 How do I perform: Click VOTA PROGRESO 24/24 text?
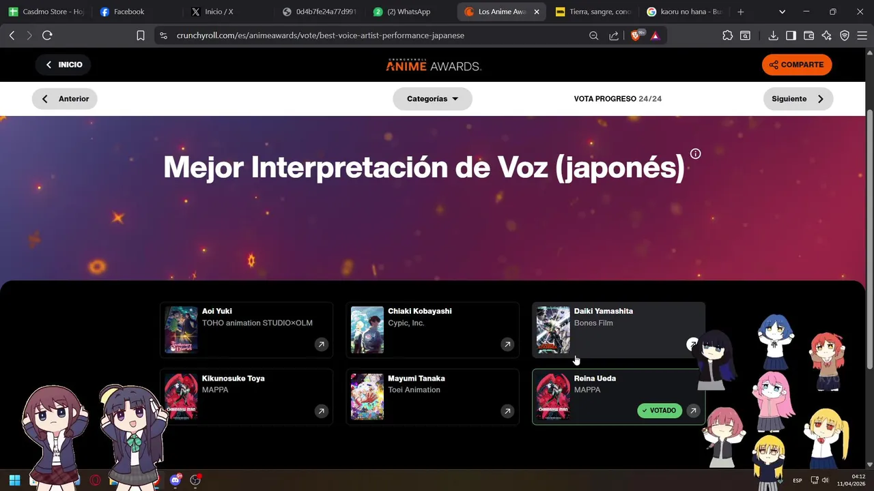pyautogui.click(x=618, y=99)
